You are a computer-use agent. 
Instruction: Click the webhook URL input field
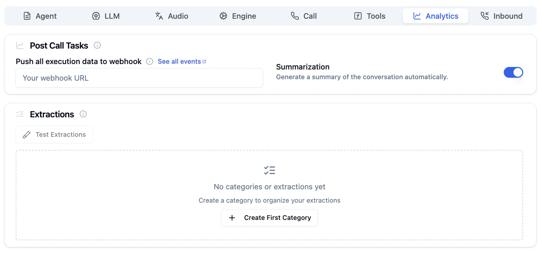pos(139,78)
